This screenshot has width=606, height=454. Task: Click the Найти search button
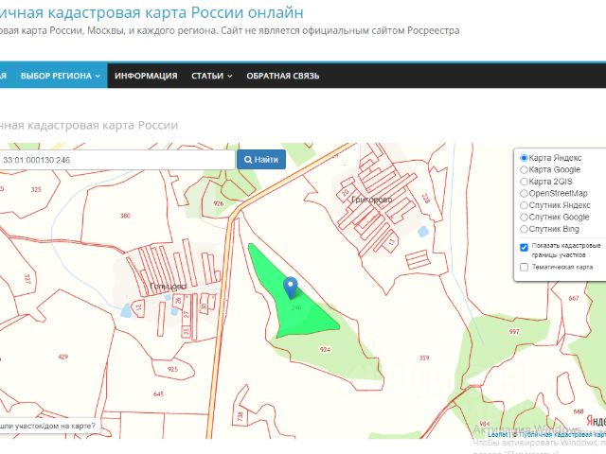coord(261,160)
